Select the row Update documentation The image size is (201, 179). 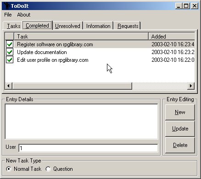100,52
